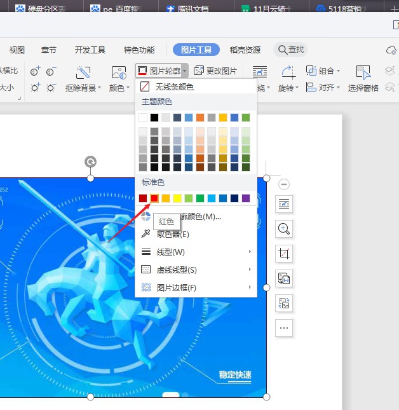Click the 抠除背景 remove background icon

(83, 72)
